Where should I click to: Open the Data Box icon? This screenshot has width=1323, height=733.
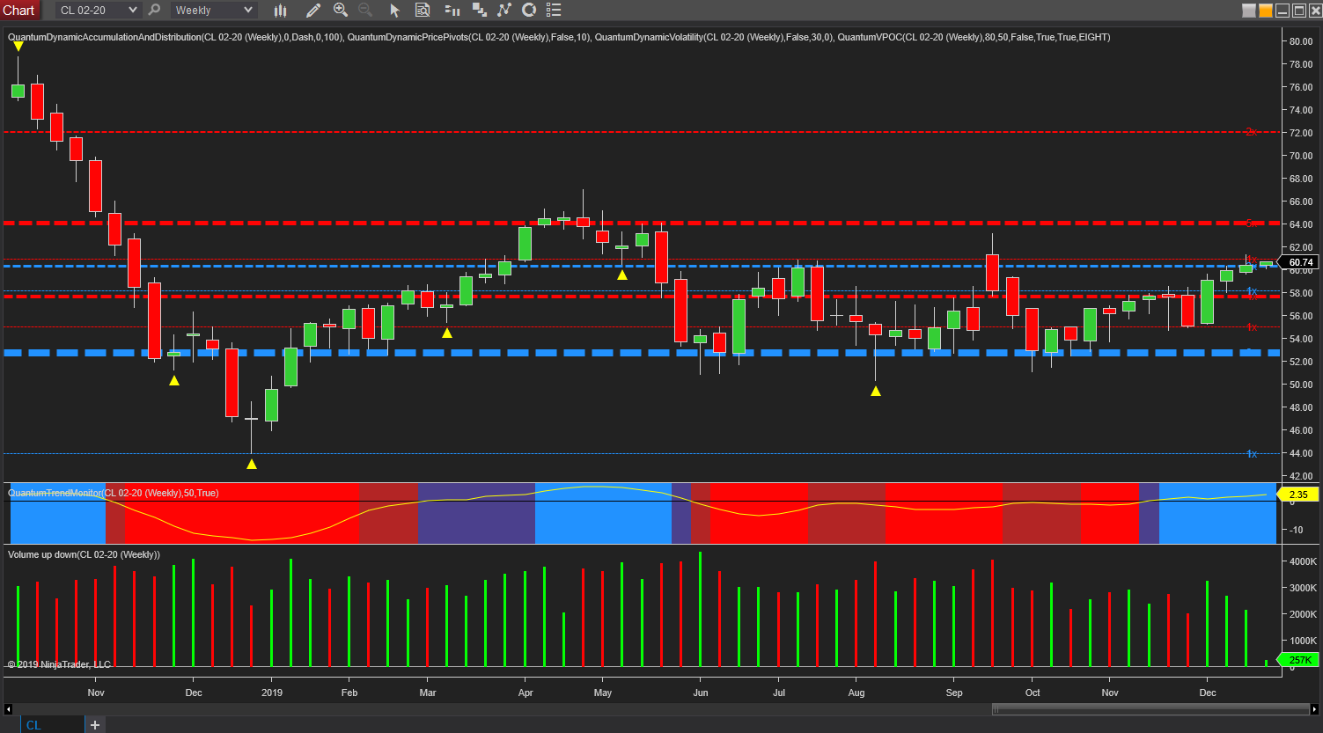pos(423,11)
